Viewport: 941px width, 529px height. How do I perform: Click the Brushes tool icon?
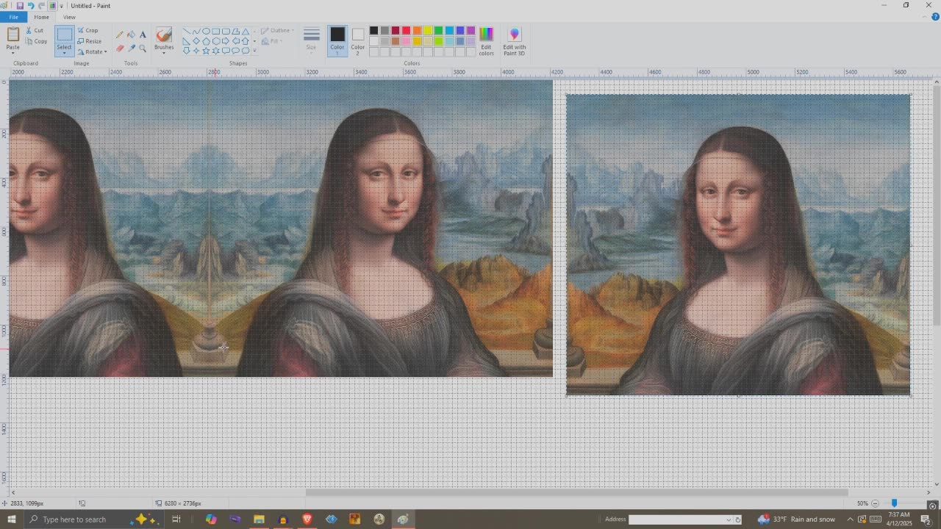pyautogui.click(x=164, y=35)
